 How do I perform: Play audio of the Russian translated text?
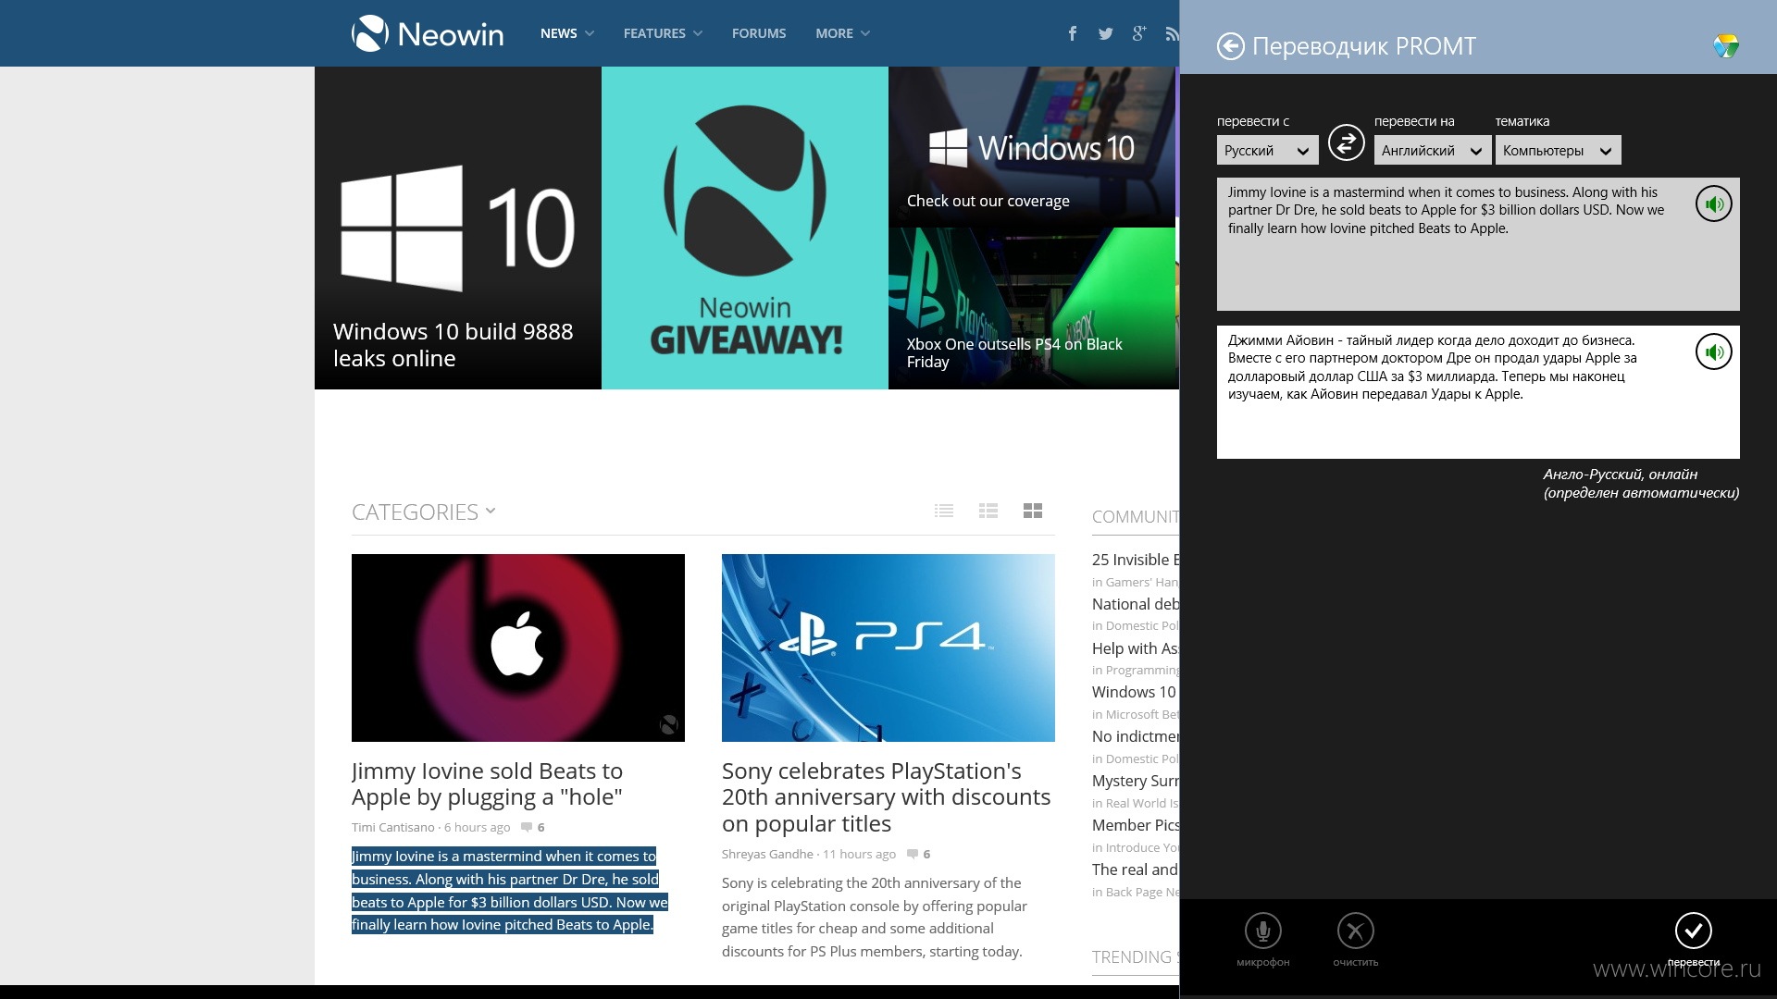(1713, 352)
